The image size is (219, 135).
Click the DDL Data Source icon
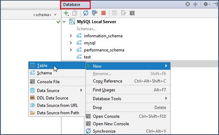pos(32,98)
